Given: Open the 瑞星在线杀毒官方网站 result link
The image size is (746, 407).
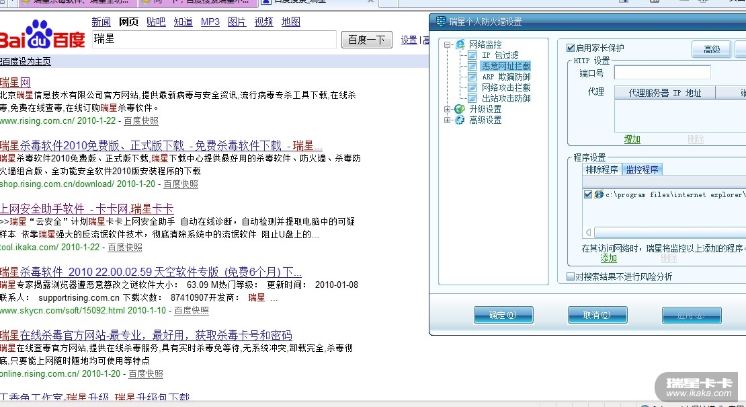Looking at the screenshot, I should click(146, 335).
